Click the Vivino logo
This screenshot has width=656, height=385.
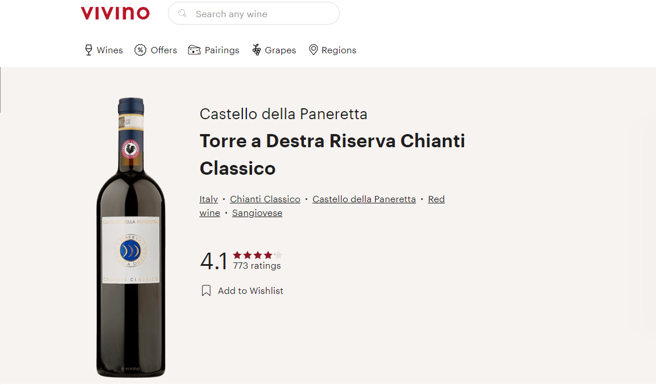coord(115,13)
